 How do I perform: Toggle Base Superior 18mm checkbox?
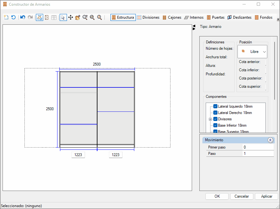click(x=215, y=131)
